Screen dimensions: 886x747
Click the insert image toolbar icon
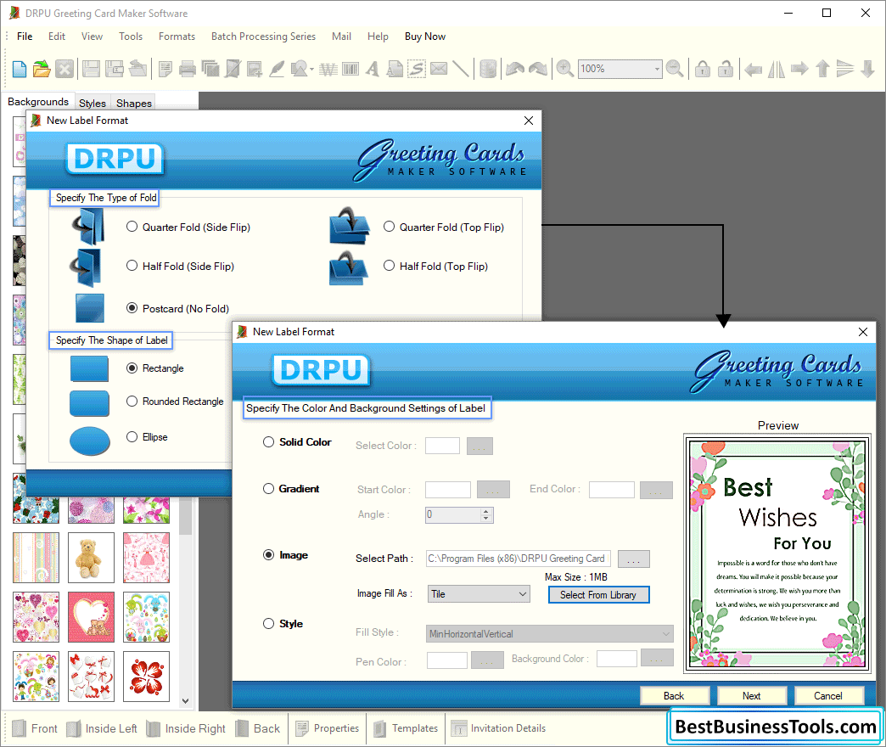[255, 69]
